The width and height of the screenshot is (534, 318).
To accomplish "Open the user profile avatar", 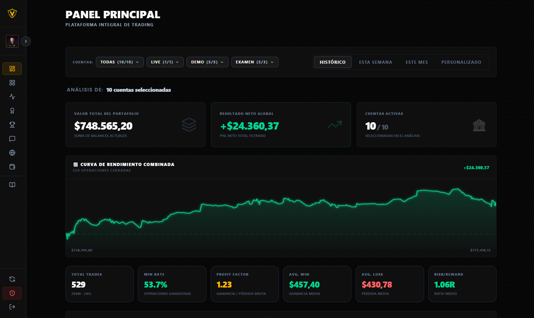I will pyautogui.click(x=12, y=41).
